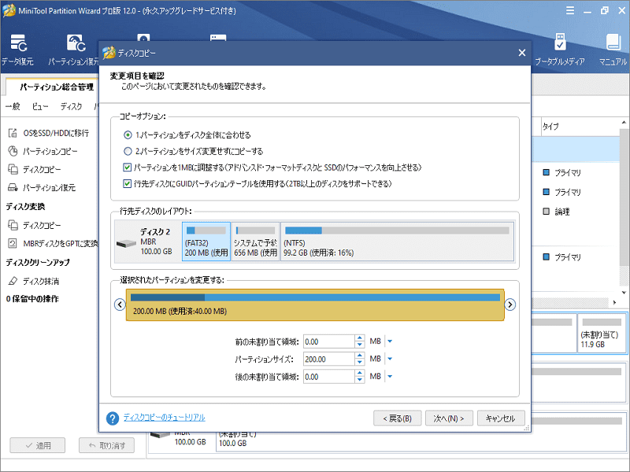
Task: Select the FAT32 200 MB partition block
Action: (206, 242)
